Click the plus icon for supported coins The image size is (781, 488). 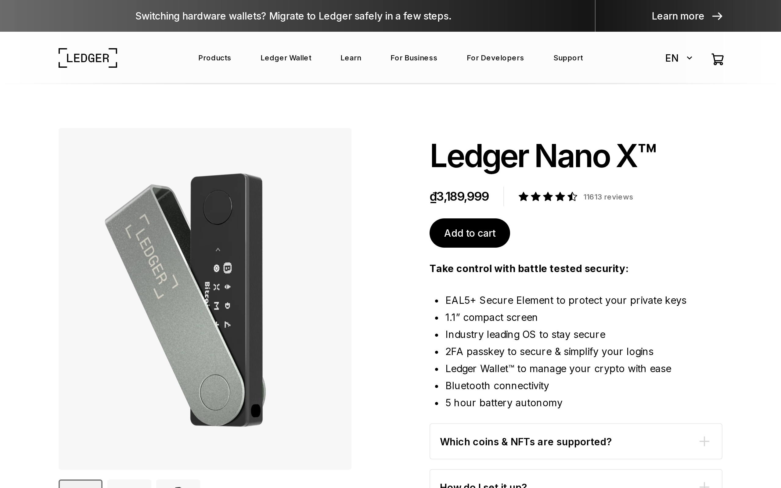coord(704,441)
